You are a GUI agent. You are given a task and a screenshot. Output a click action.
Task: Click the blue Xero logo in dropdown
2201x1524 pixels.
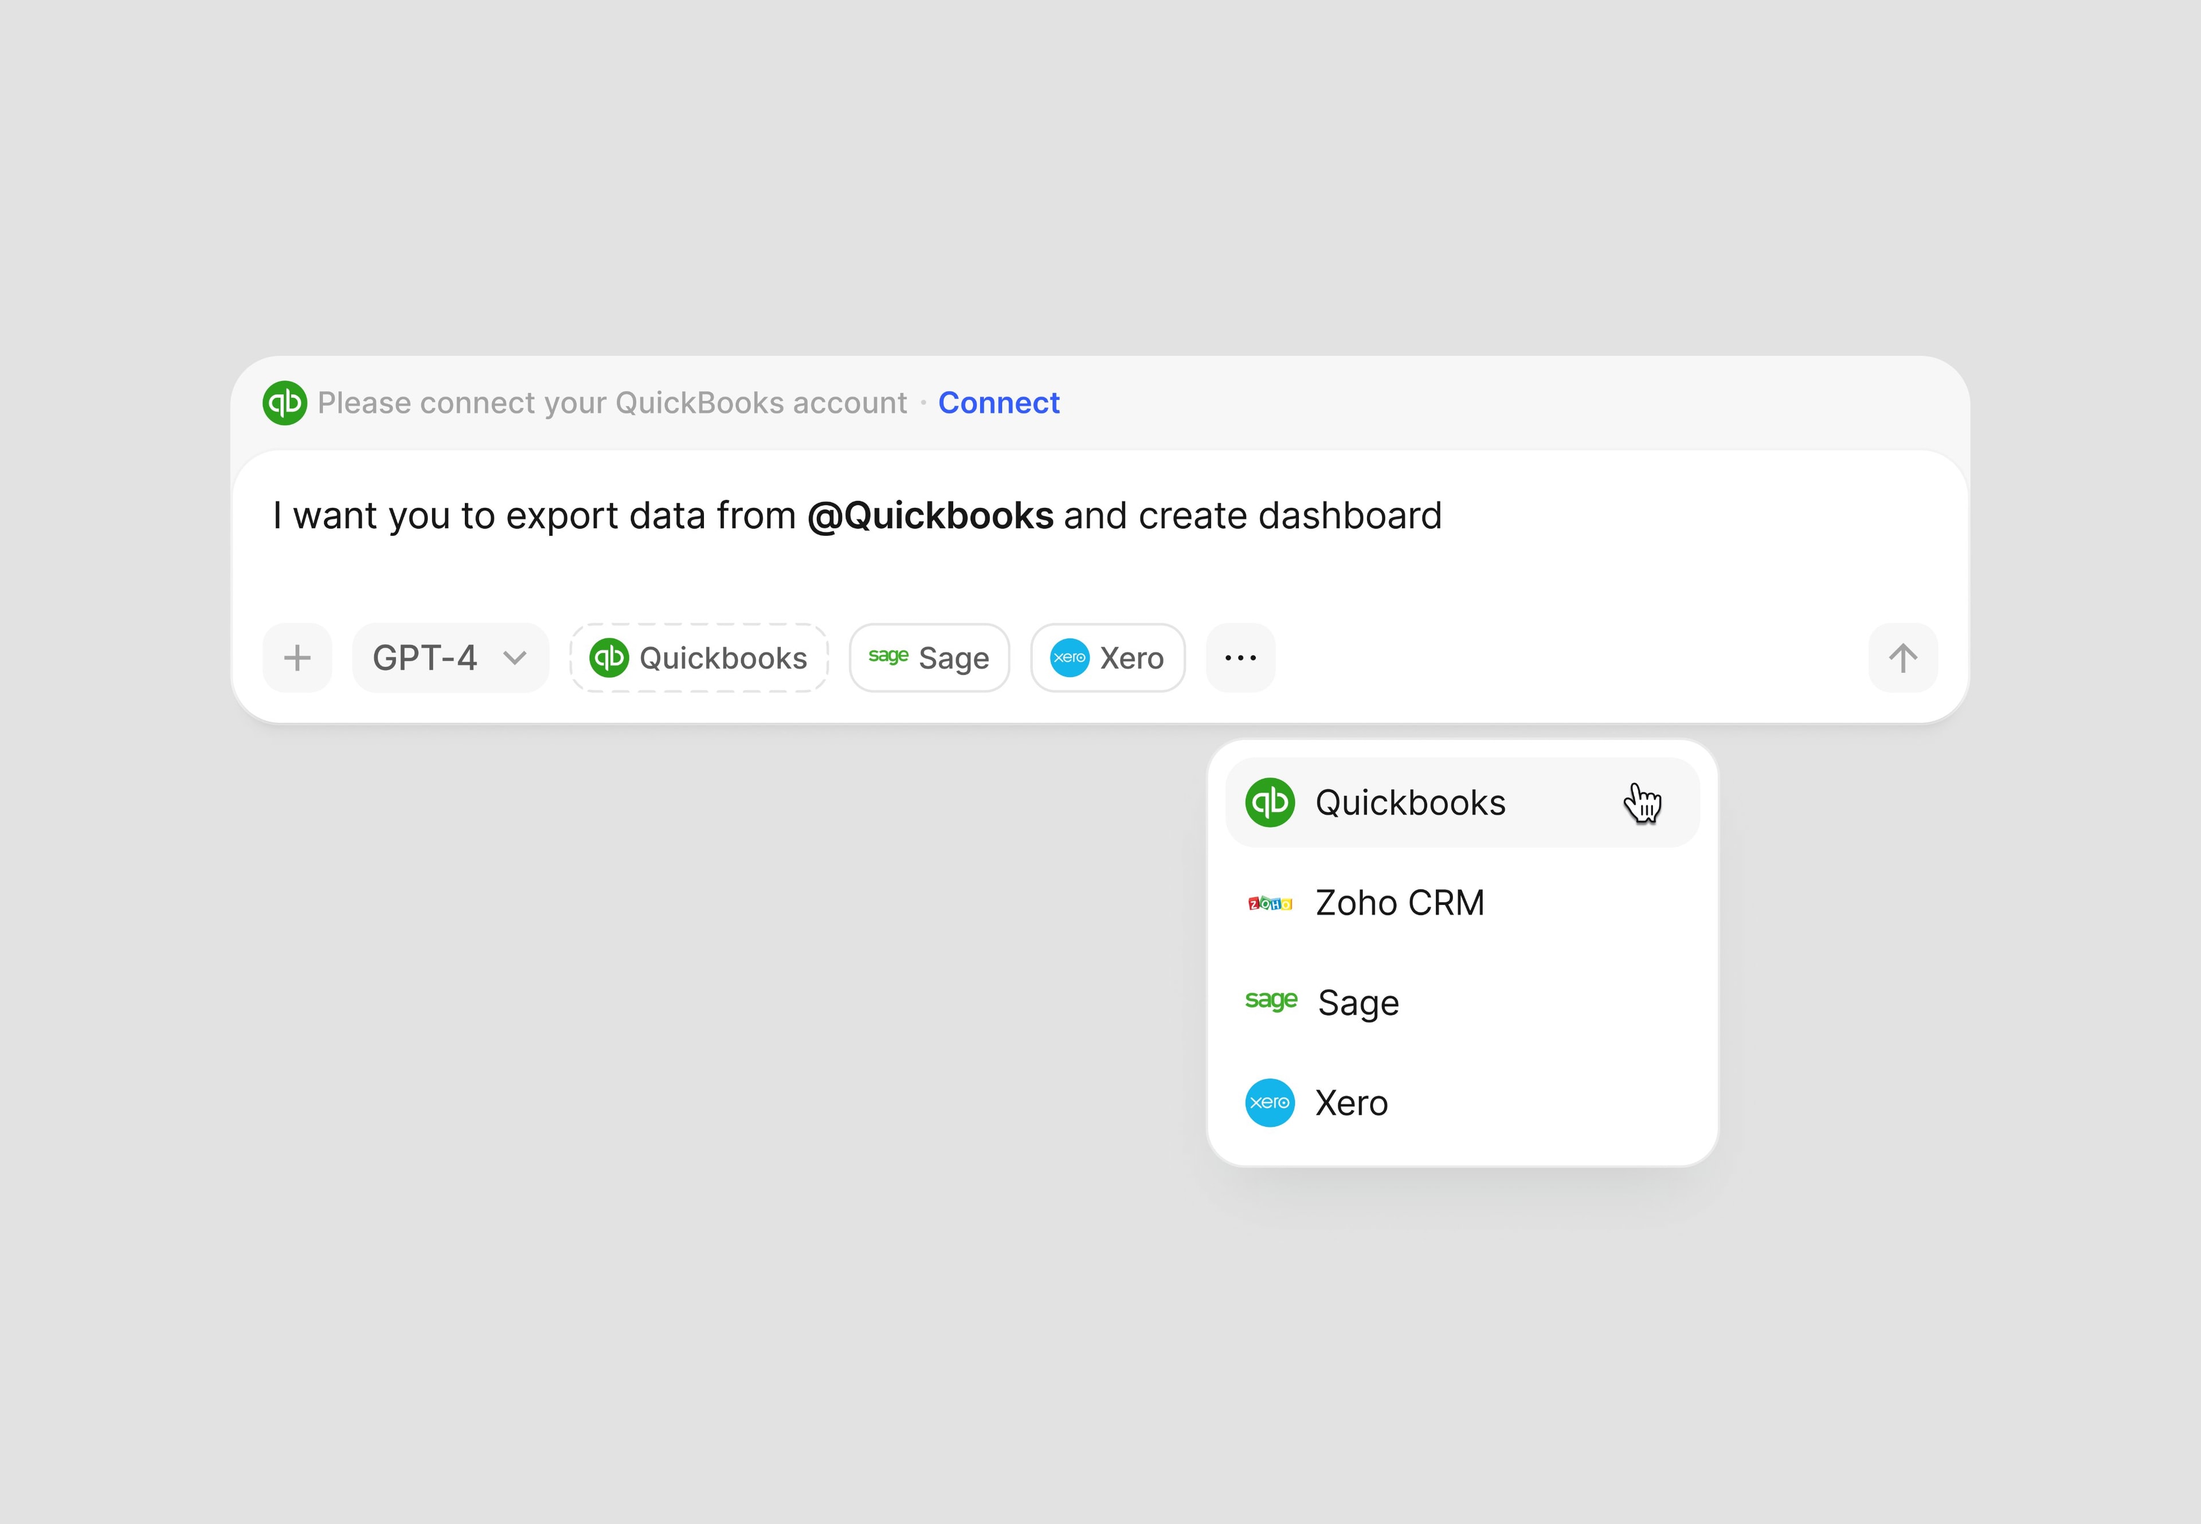1270,1103
